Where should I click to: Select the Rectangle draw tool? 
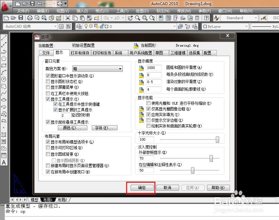coord(4,65)
